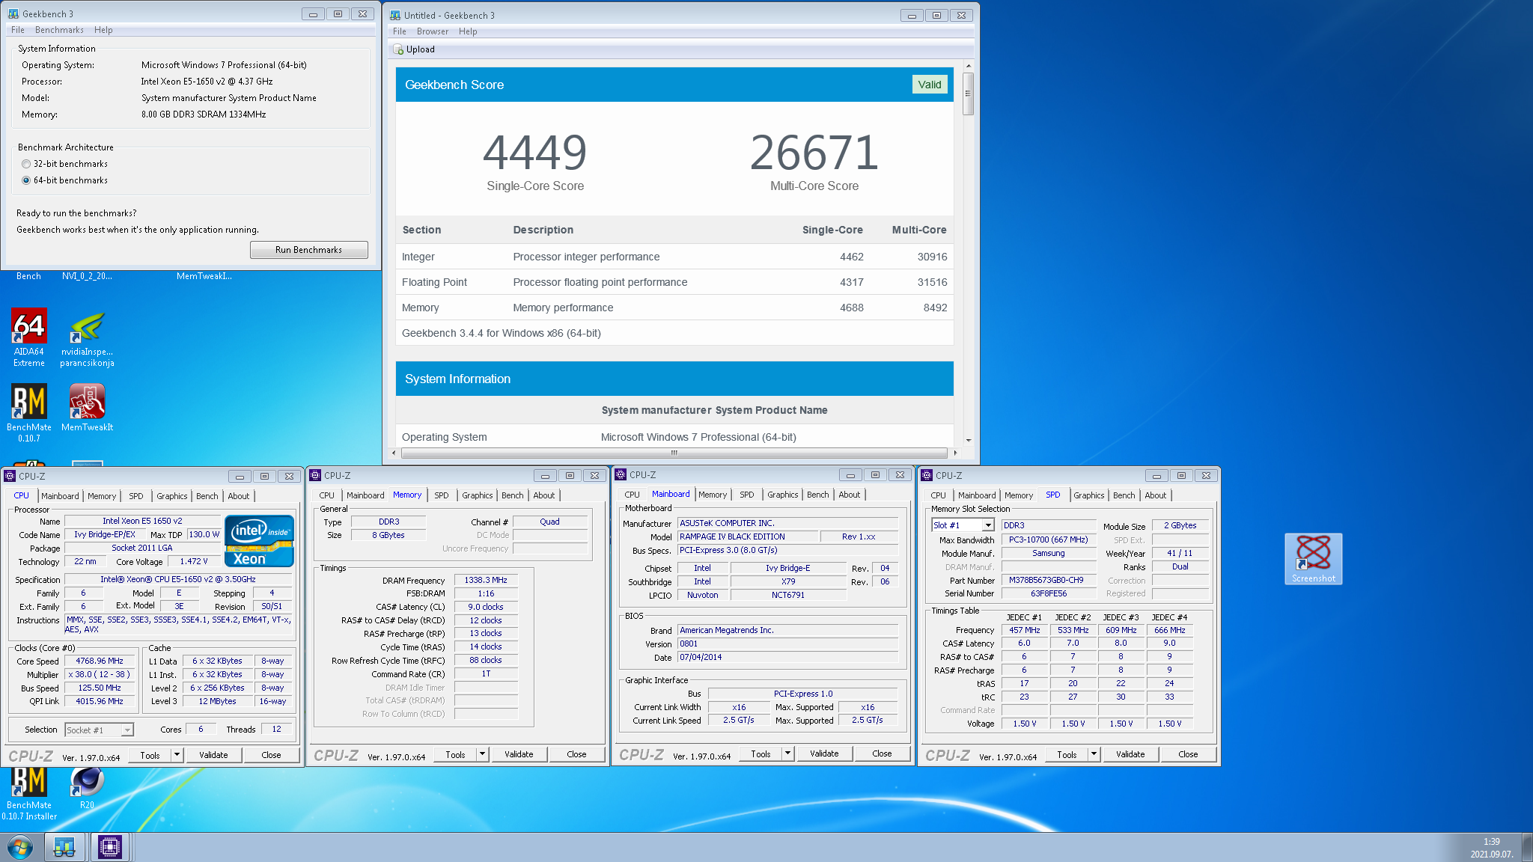1533x862 pixels.
Task: Click the Specification field Intel Xeon E5-1650 v2
Action: [178, 579]
